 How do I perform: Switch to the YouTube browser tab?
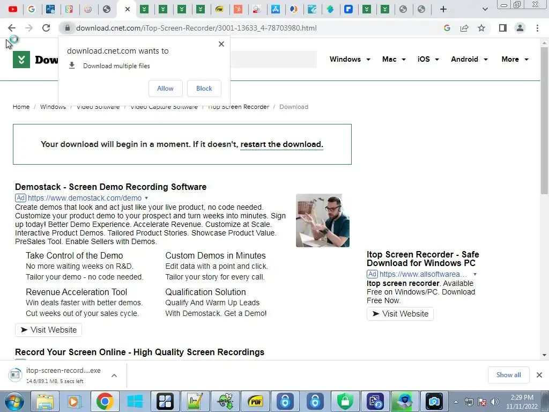(x=13, y=9)
